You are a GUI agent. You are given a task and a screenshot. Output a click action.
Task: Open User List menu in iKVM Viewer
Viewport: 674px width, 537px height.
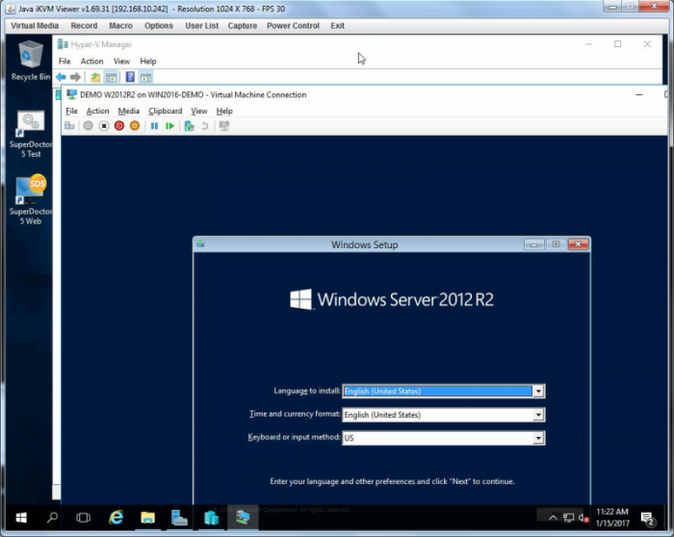click(x=201, y=26)
